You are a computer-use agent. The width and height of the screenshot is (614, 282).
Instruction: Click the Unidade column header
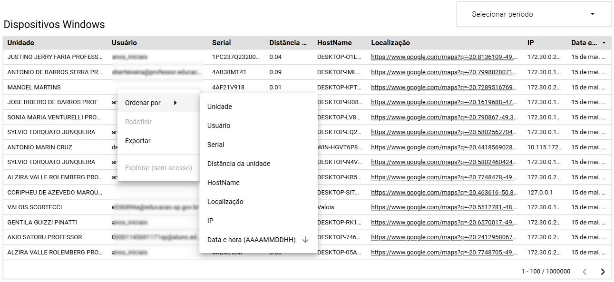pos(20,43)
